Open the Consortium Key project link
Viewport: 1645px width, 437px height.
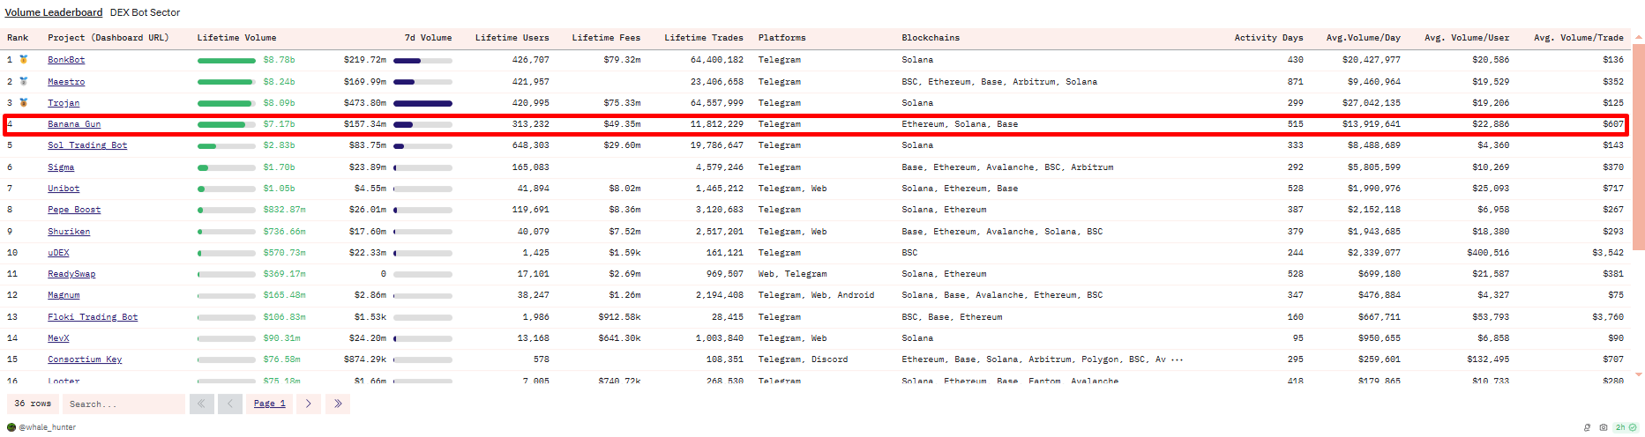(x=85, y=359)
